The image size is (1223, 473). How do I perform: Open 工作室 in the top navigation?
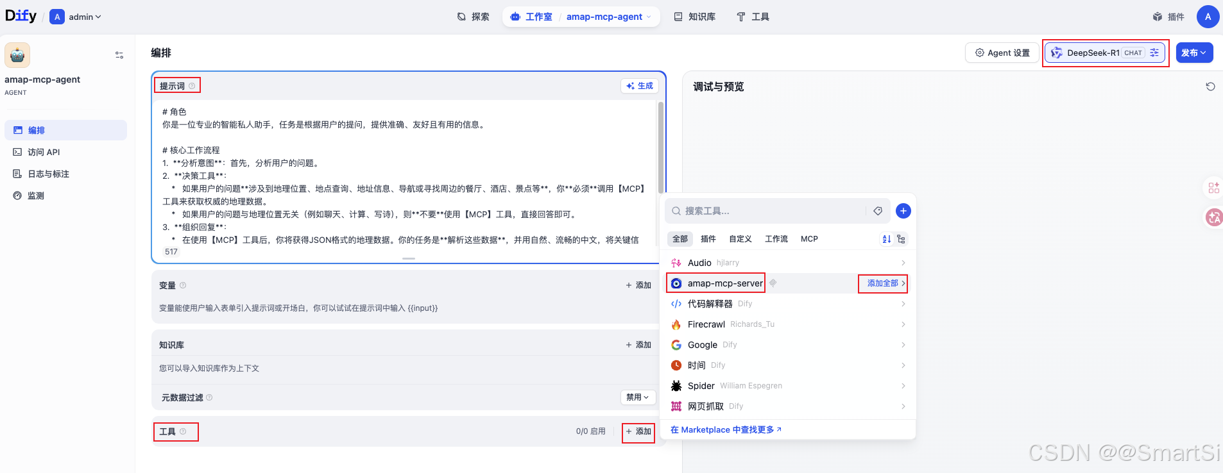click(x=532, y=17)
